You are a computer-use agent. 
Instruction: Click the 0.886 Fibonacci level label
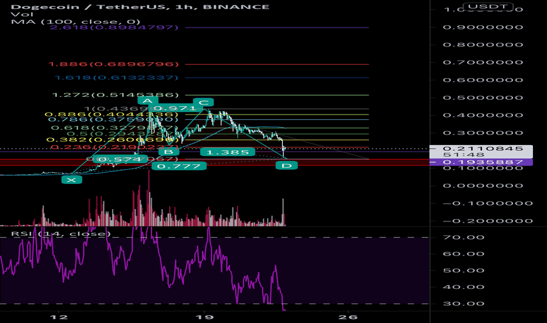[112, 114]
